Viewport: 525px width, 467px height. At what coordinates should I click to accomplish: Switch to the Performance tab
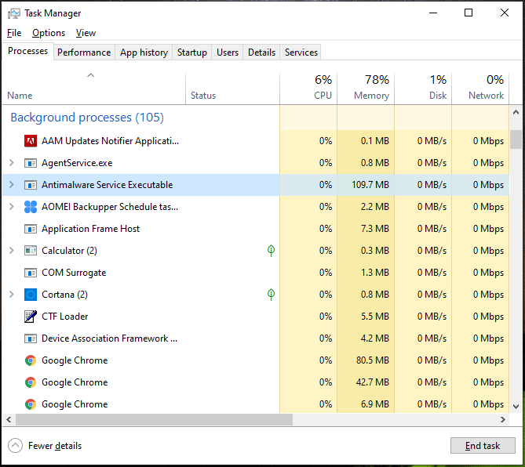tap(84, 52)
